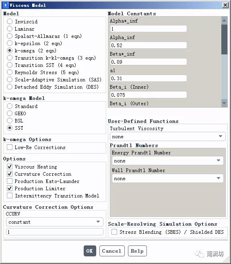The width and height of the screenshot is (231, 264).
Task: Enable Intermittency Transition Model checkbox
Action: pos(10,195)
